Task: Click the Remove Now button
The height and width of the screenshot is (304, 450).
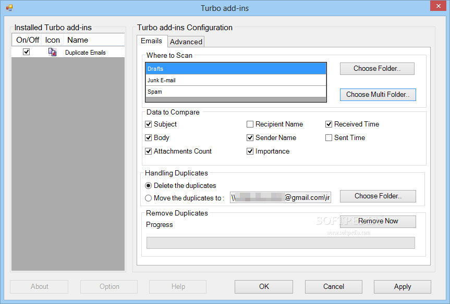Action: point(378,221)
